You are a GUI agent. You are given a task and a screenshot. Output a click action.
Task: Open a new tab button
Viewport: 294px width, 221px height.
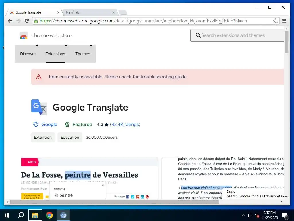123,13
